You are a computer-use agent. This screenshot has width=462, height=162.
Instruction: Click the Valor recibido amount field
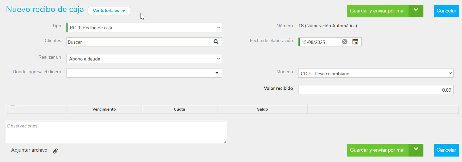coord(375,90)
